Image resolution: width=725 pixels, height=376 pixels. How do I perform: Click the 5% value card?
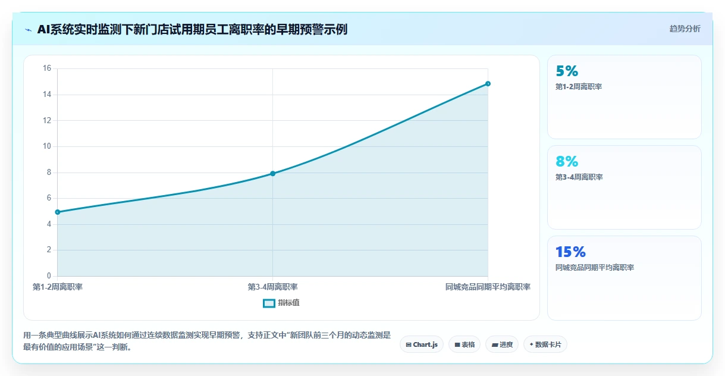click(x=624, y=97)
